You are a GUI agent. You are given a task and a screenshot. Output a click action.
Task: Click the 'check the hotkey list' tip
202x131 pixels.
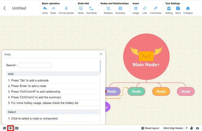click(x=53, y=103)
